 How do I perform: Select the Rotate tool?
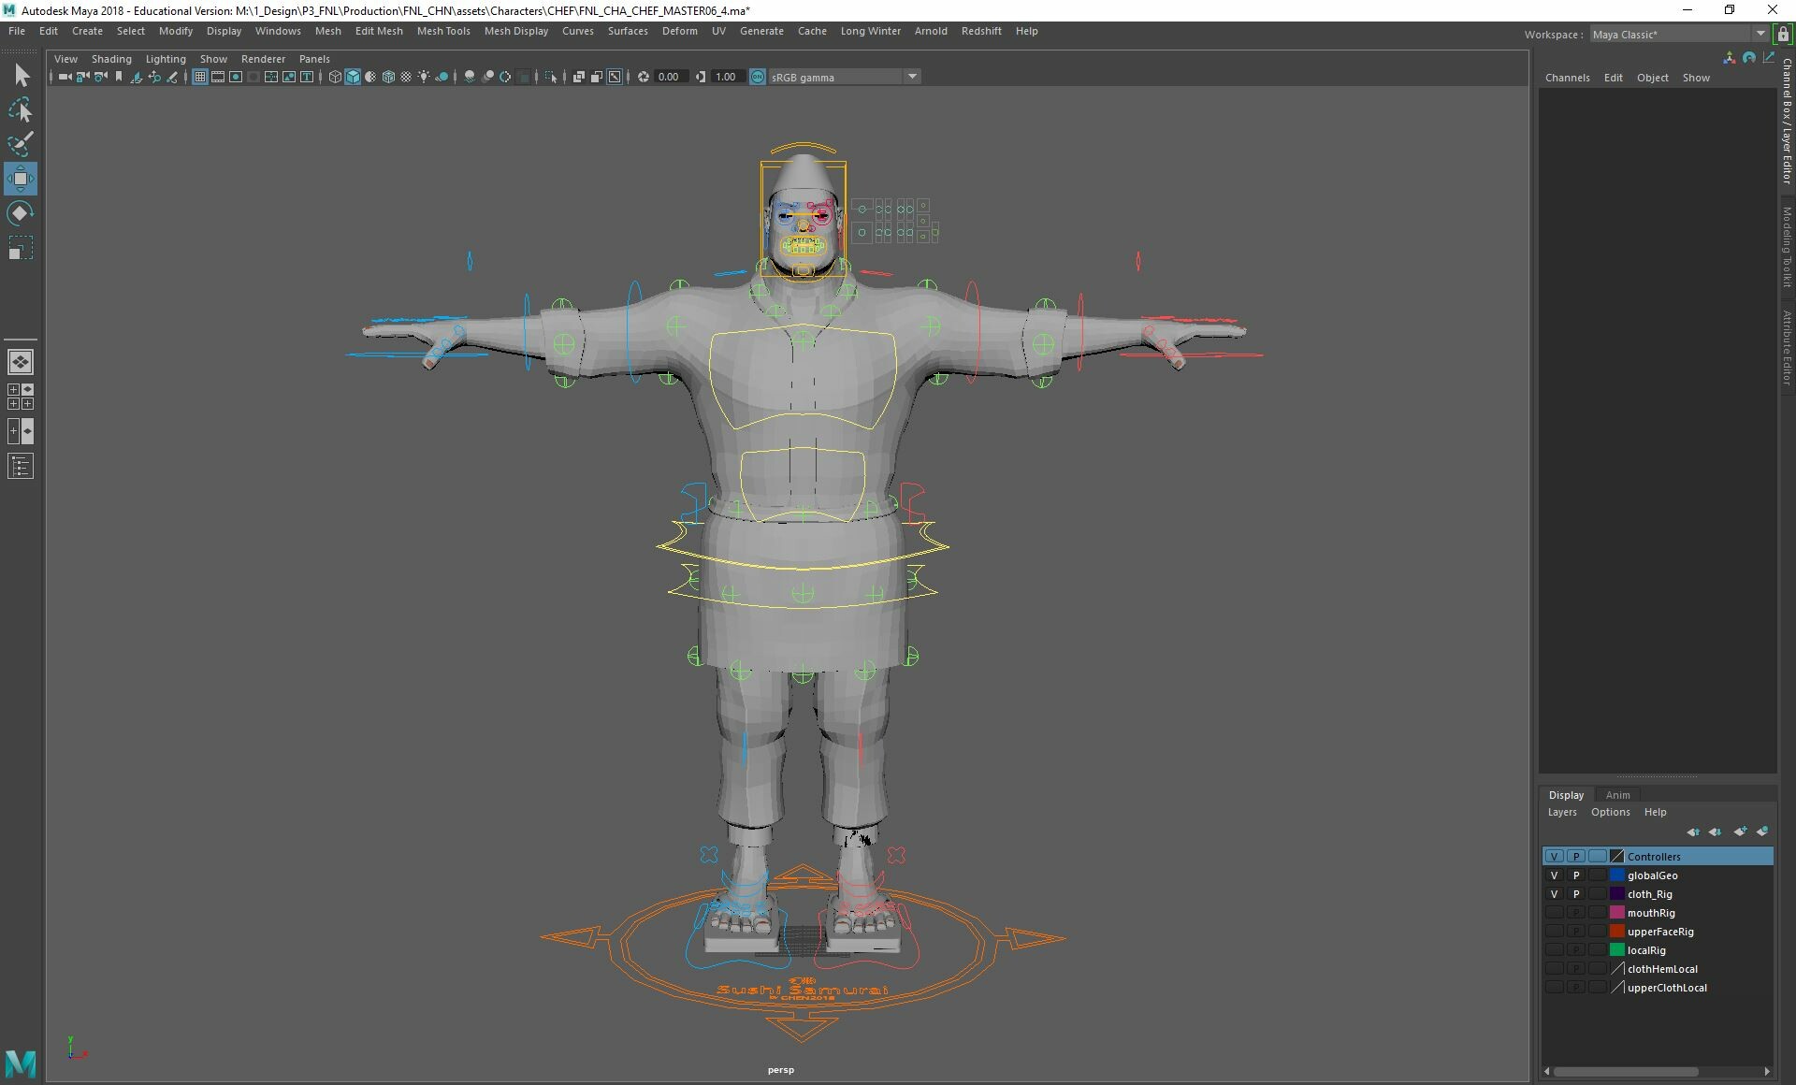click(22, 212)
